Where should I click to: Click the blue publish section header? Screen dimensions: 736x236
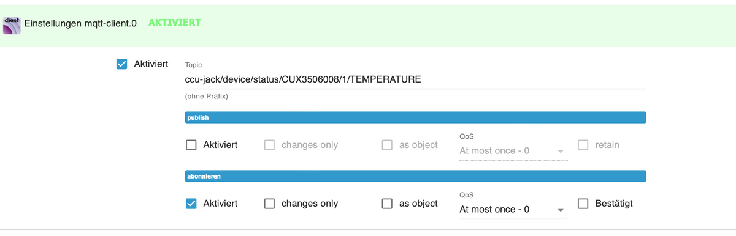tap(415, 117)
